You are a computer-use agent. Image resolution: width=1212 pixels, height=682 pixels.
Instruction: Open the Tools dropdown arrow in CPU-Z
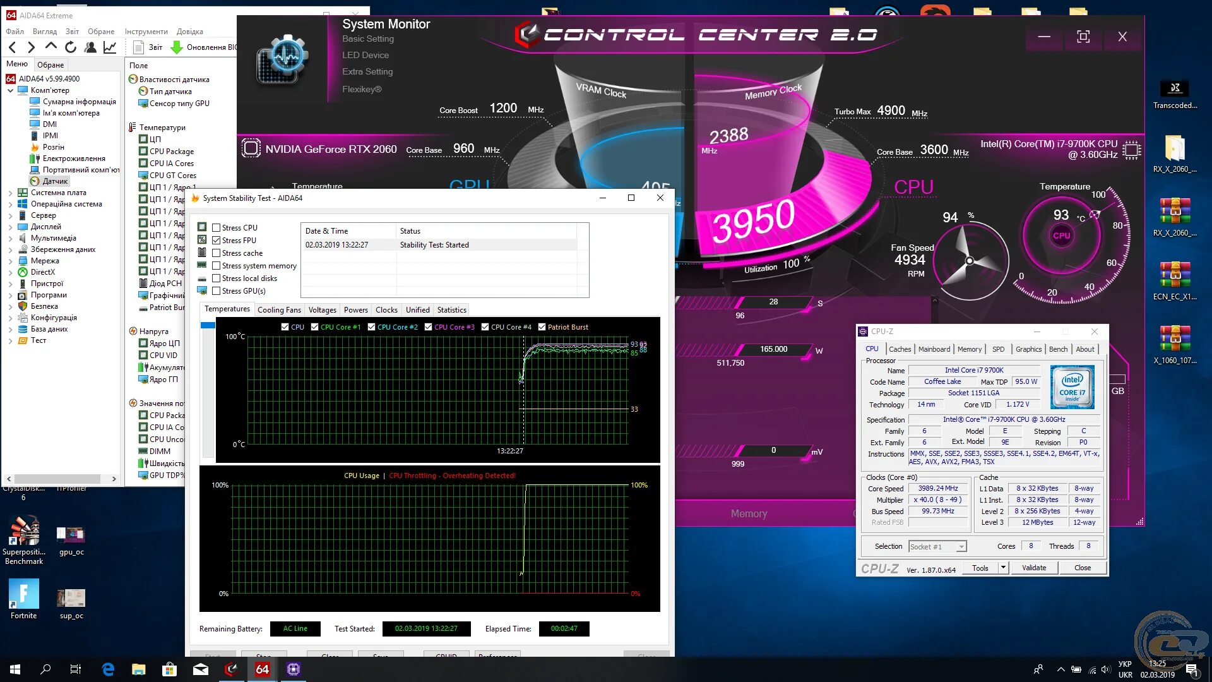(1003, 568)
